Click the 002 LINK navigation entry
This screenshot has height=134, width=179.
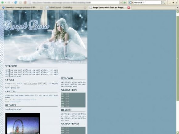coord(65,96)
